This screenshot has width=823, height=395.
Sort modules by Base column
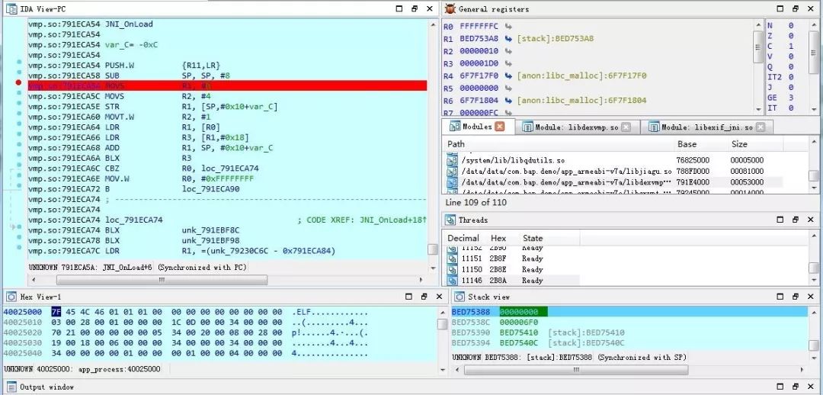click(687, 143)
